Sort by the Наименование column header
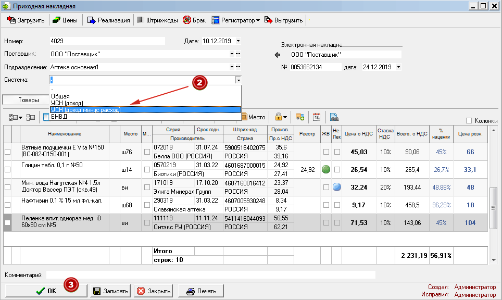The height and width of the screenshot is (300, 502). coord(65,134)
